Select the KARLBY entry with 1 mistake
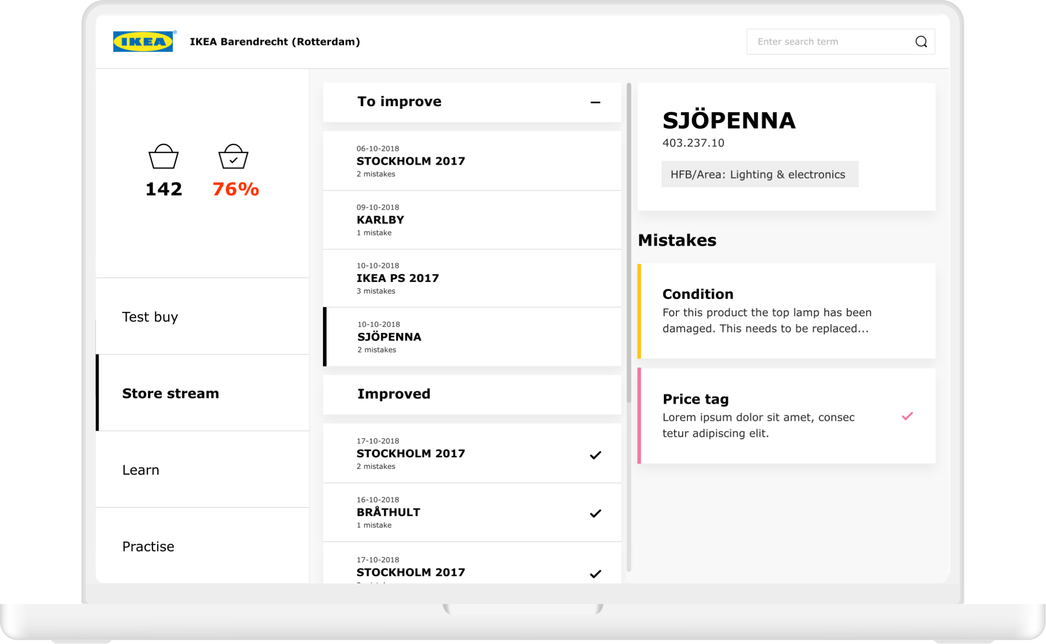 472,220
